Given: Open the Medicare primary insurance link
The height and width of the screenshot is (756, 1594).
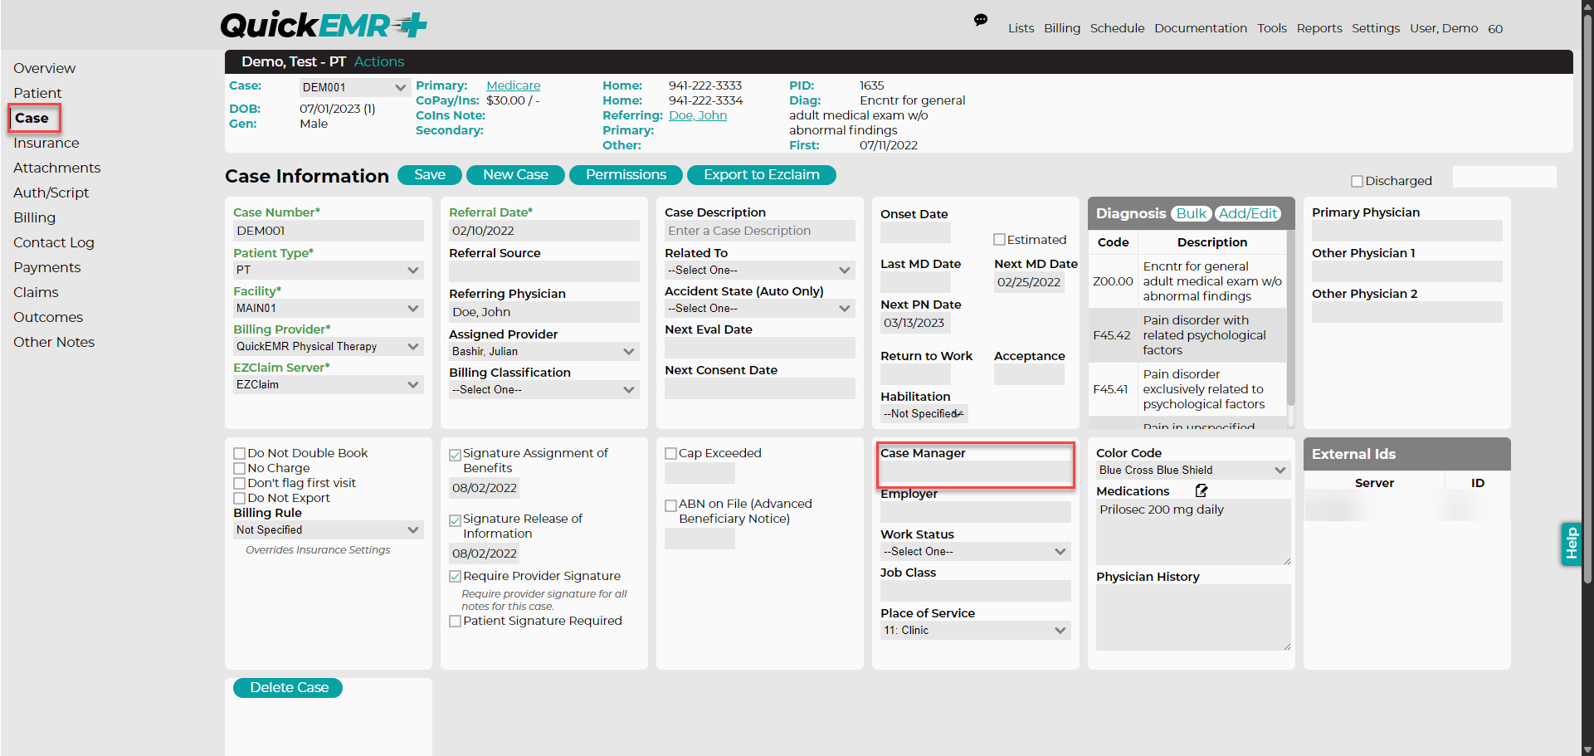Looking at the screenshot, I should point(513,85).
